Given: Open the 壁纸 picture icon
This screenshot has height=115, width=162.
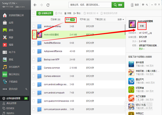Looking at the screenshot, I should pyautogui.click(x=5, y=60).
